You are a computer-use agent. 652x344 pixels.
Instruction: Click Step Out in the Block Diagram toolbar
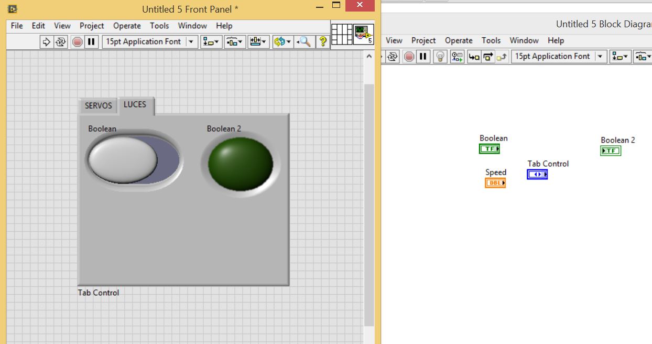[502, 57]
